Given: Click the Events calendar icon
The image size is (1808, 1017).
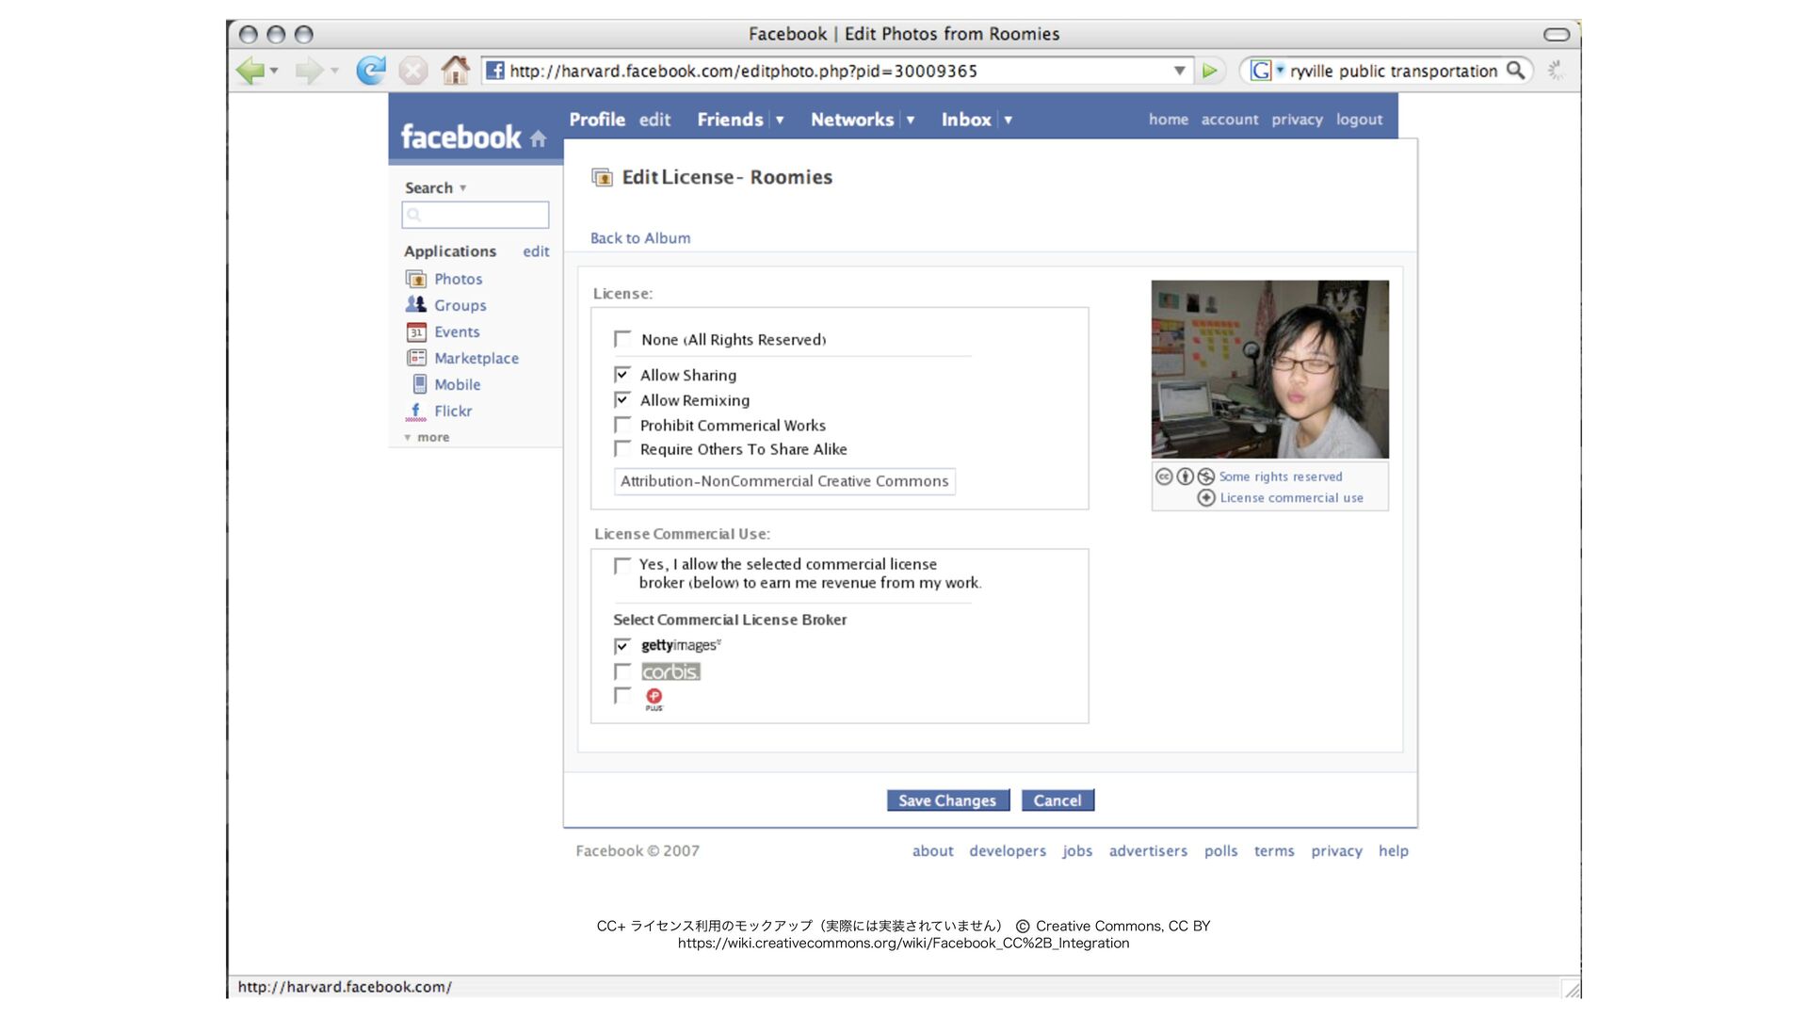Looking at the screenshot, I should click(416, 332).
